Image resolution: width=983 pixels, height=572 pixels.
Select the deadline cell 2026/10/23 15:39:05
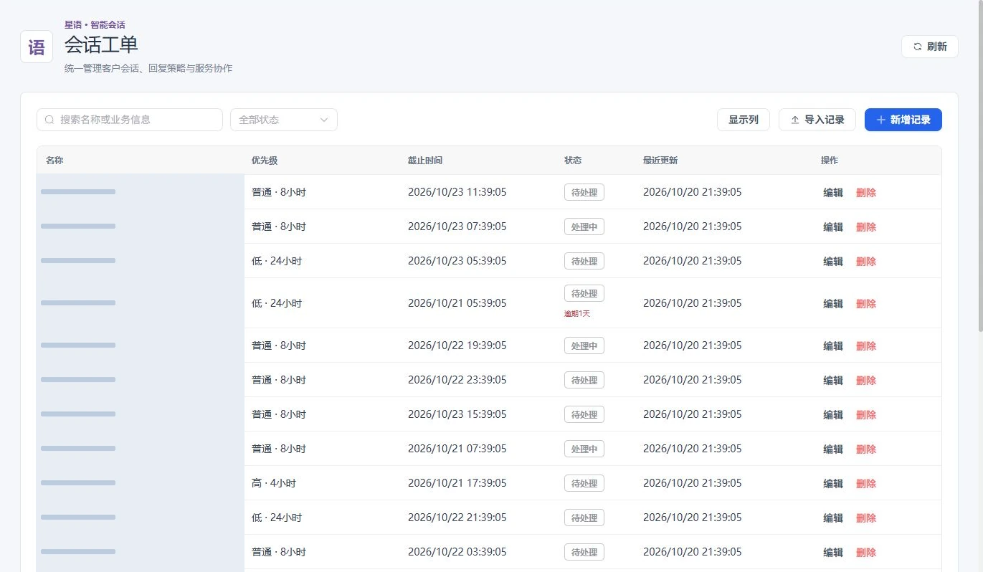coord(457,414)
